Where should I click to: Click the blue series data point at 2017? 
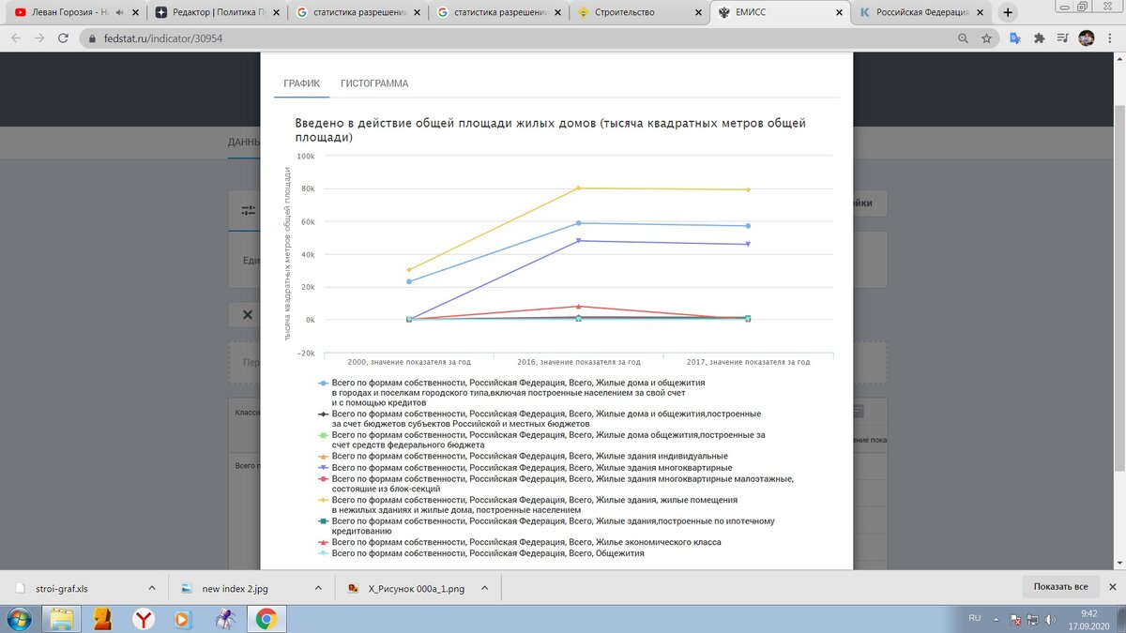[x=748, y=226]
